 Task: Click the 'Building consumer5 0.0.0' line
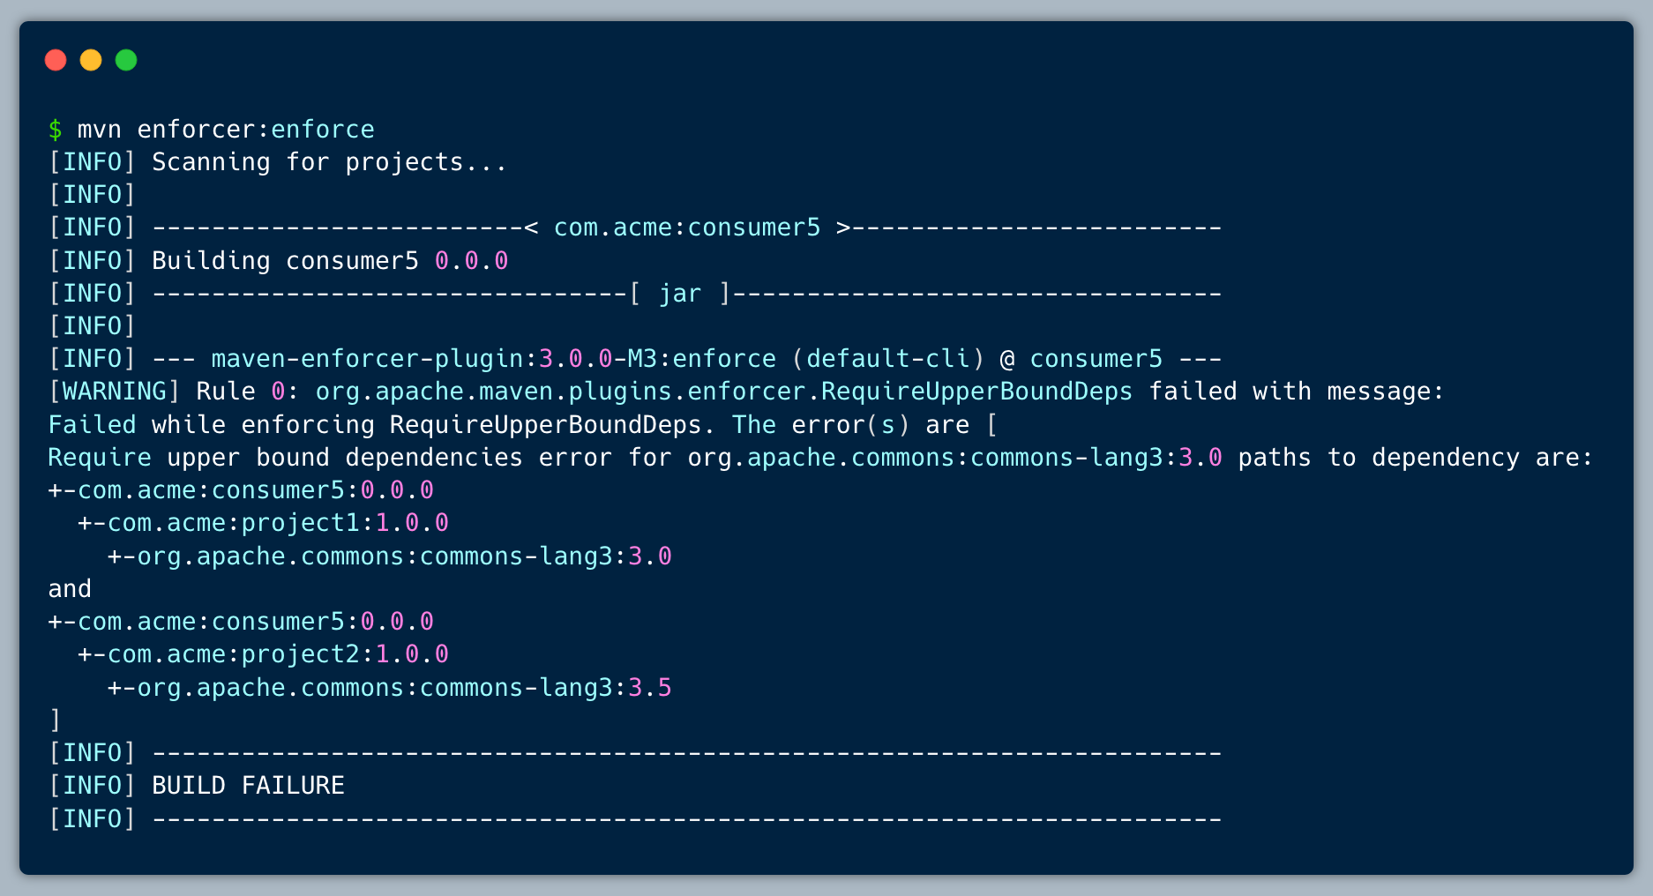coord(329,261)
